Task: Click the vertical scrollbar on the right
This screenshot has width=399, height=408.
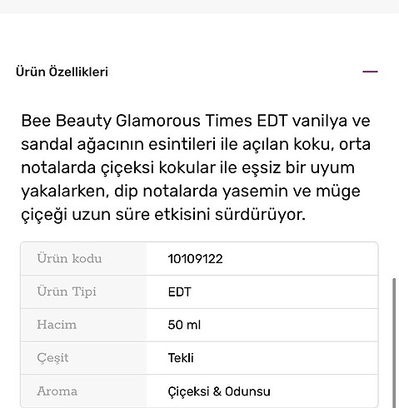Action: (394, 343)
